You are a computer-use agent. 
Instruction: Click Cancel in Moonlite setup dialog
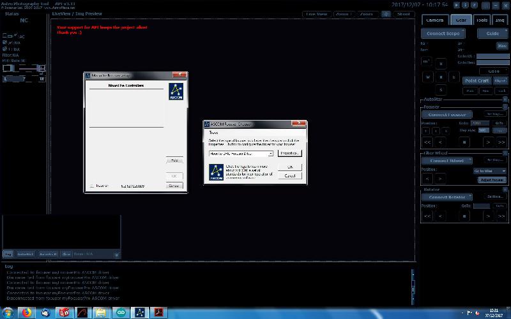click(x=174, y=186)
